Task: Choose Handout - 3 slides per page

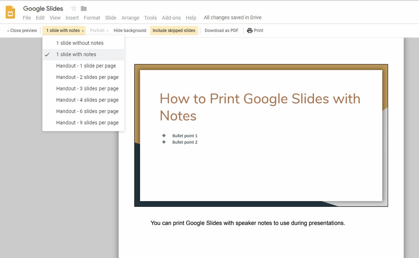Action: [x=83, y=89]
